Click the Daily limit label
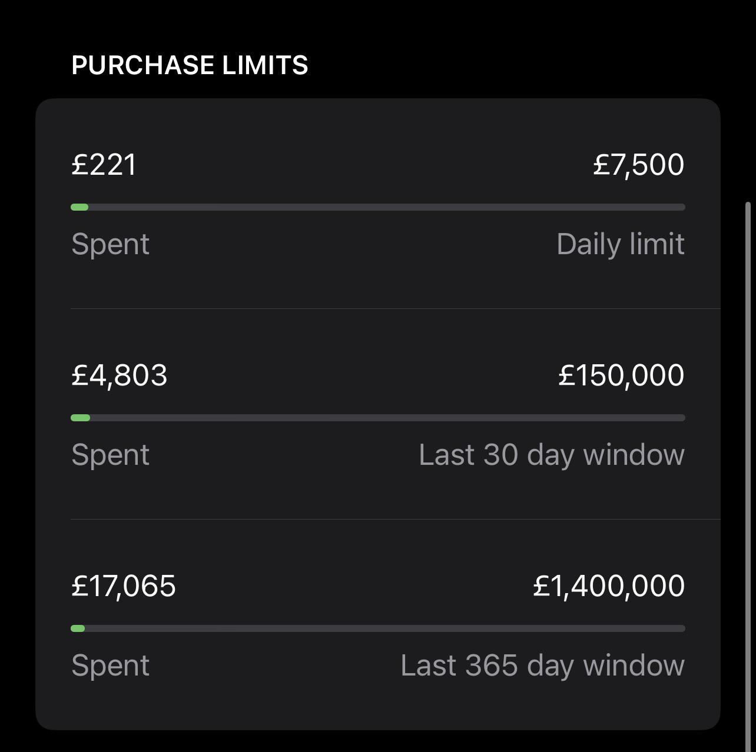Image resolution: width=756 pixels, height=752 pixels. point(621,244)
